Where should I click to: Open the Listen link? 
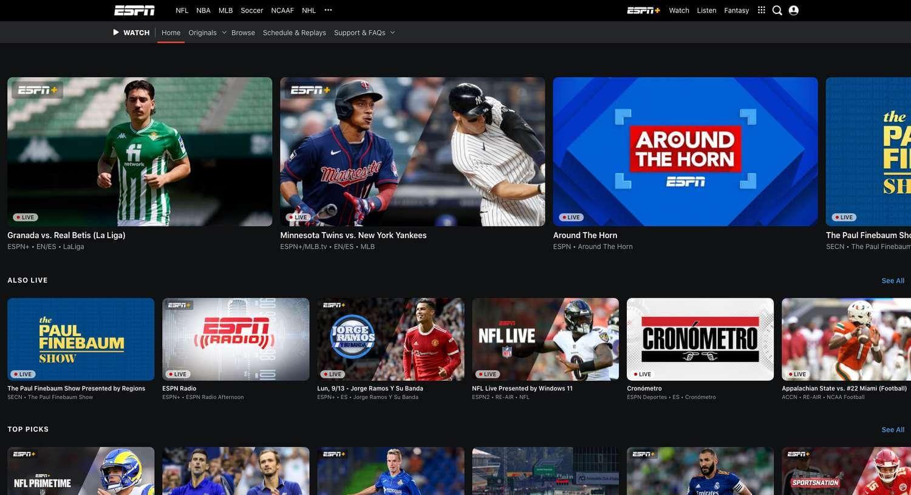706,10
